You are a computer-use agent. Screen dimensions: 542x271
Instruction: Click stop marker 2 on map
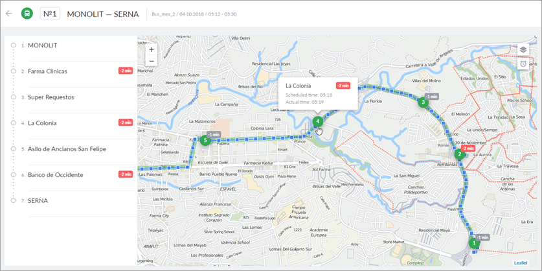pyautogui.click(x=458, y=154)
